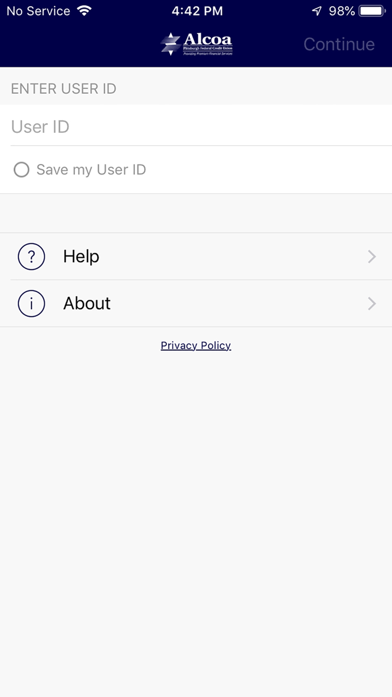392x697 pixels.
Task: Expand the Help section chevron
Action: [371, 256]
